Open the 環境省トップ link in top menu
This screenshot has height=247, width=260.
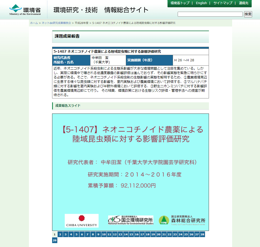(180, 3)
